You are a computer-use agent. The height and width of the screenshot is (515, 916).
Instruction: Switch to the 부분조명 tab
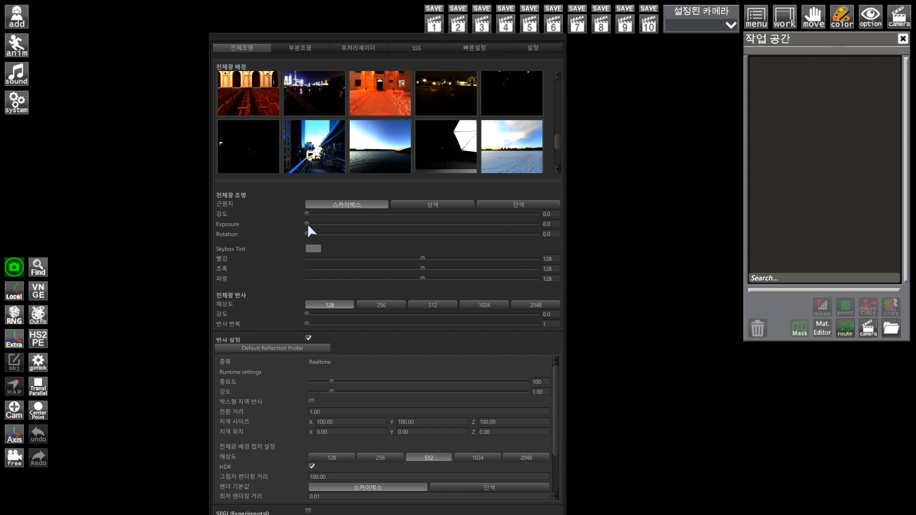[300, 48]
